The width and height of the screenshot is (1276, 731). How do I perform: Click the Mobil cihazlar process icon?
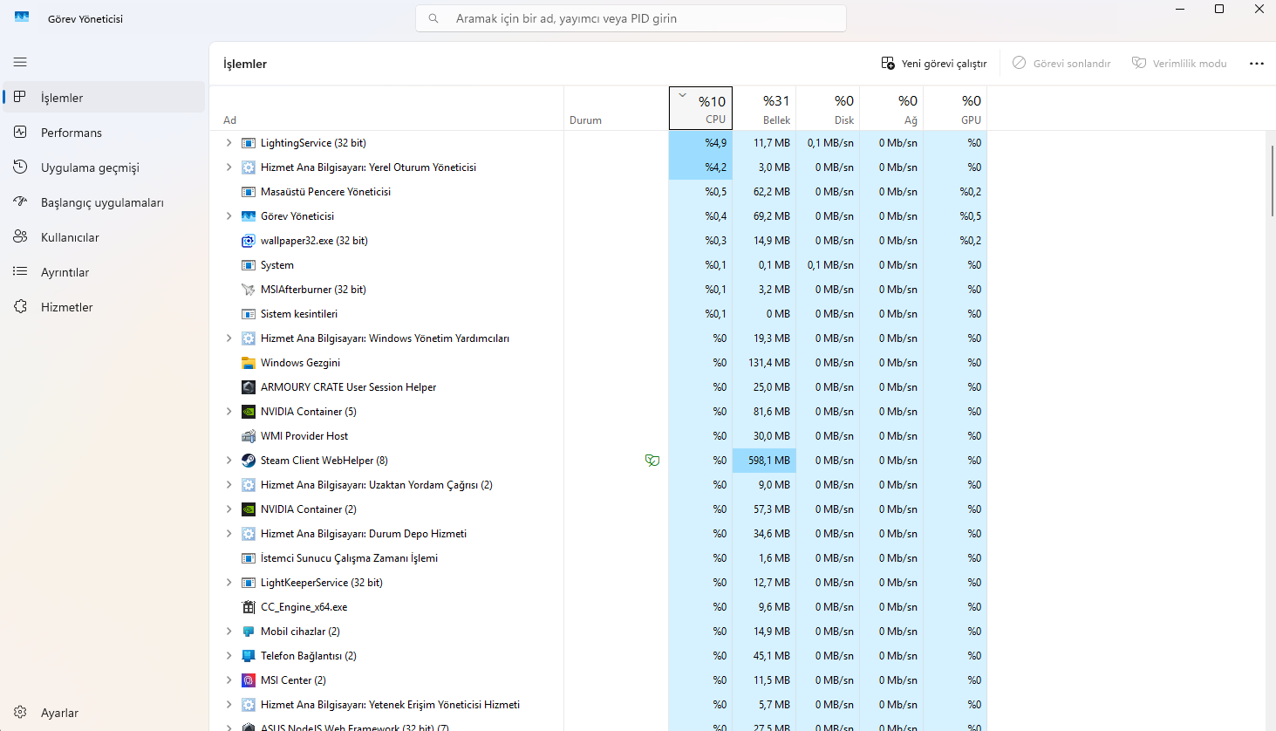(x=249, y=632)
